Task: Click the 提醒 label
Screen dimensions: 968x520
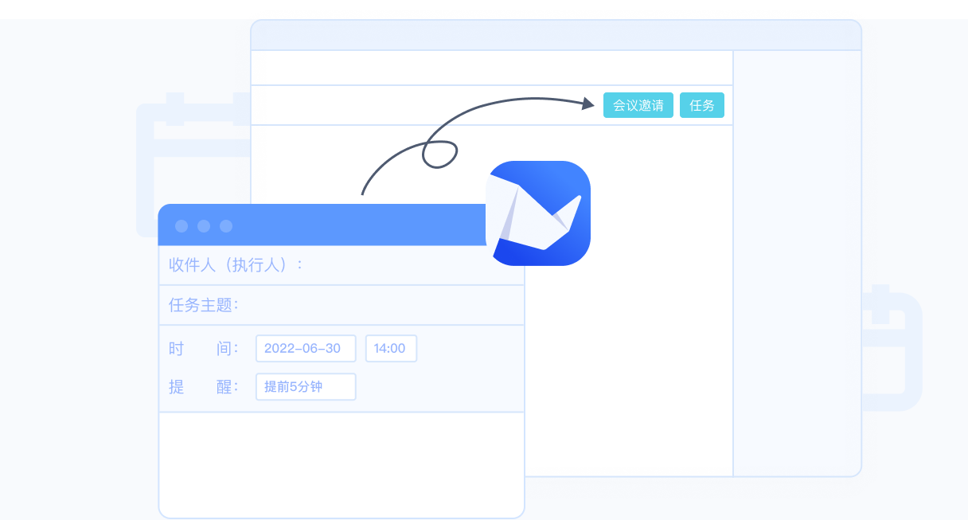Action: pos(203,387)
